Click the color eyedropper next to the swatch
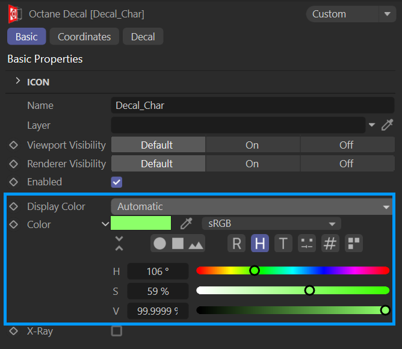The width and height of the screenshot is (402, 349). (x=187, y=224)
